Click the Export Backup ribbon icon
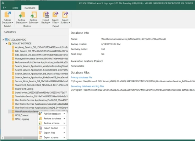The image size is (195, 141). click(x=46, y=15)
